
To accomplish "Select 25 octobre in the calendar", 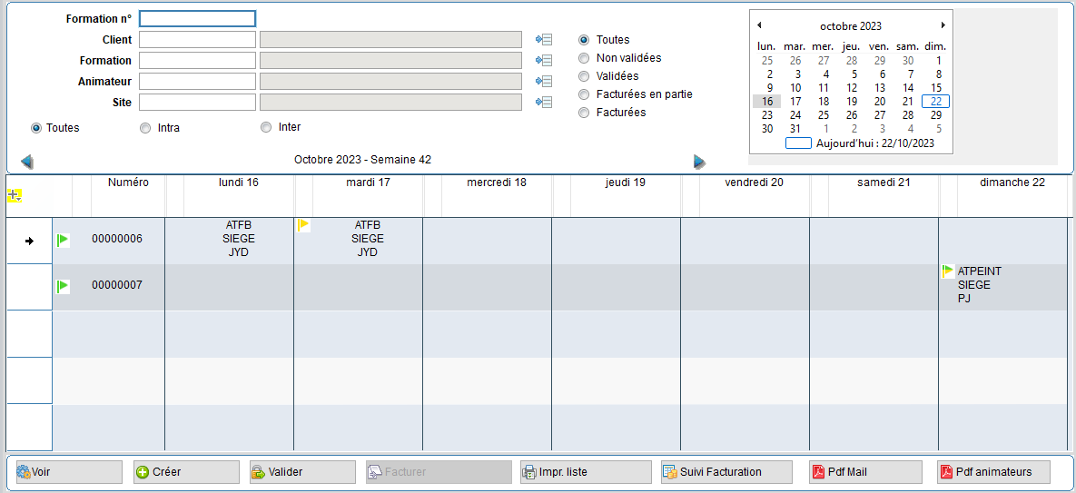I will [824, 115].
